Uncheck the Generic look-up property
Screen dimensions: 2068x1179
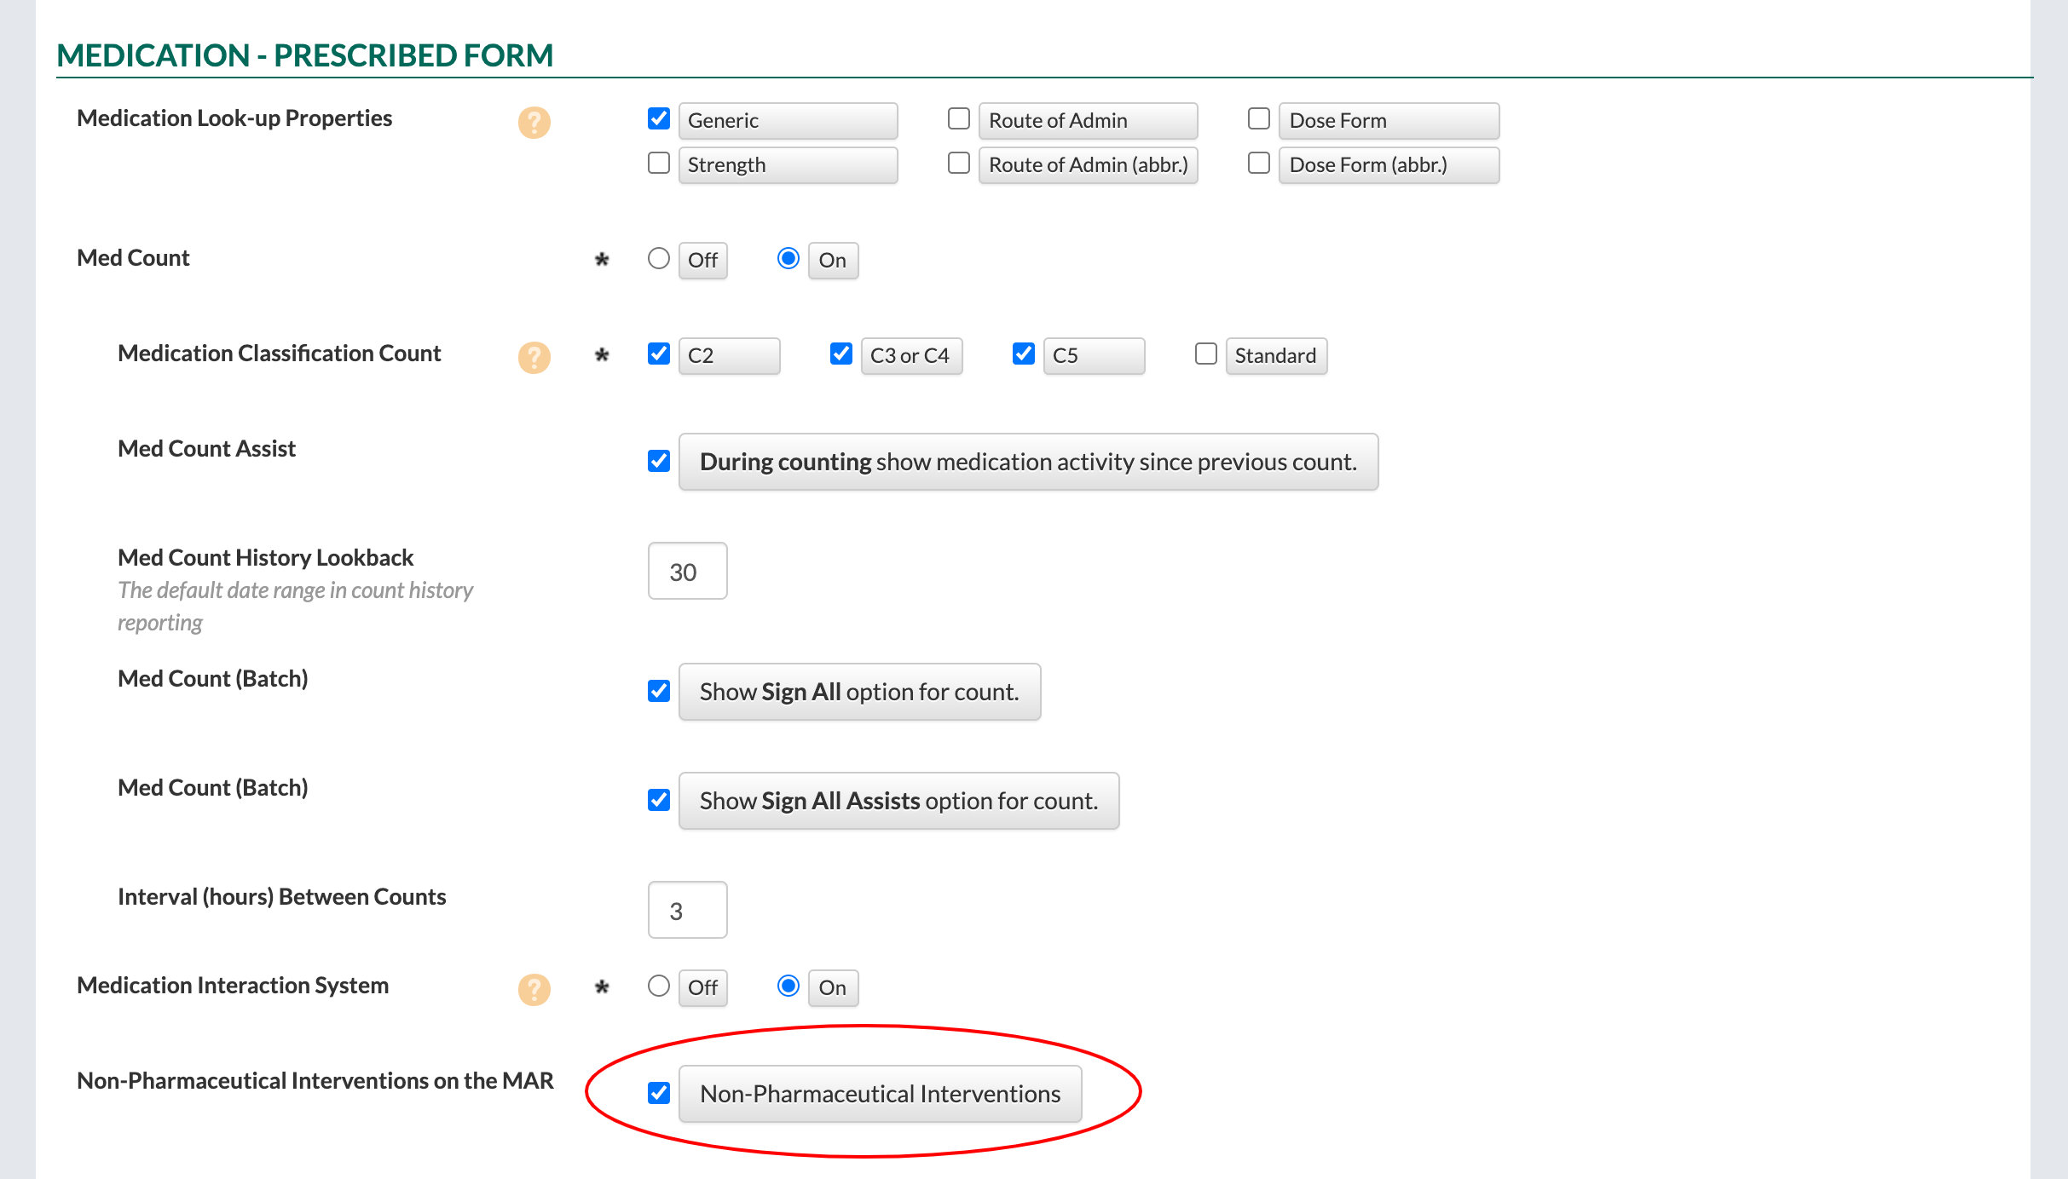tap(658, 118)
